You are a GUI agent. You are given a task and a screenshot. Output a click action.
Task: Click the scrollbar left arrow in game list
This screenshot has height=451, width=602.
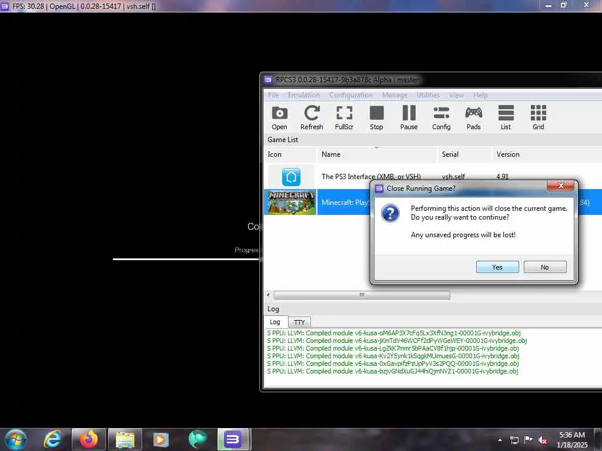(268, 295)
